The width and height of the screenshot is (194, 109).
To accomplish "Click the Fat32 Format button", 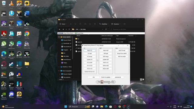I will (122, 51).
